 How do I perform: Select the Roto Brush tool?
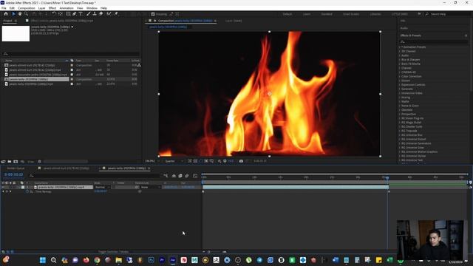[109, 14]
